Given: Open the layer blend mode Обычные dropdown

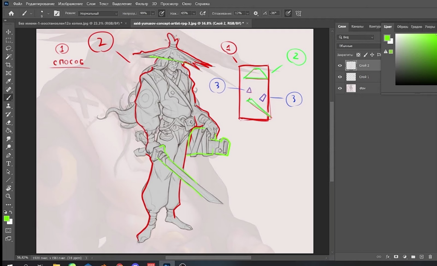Looking at the screenshot, I should [358, 46].
